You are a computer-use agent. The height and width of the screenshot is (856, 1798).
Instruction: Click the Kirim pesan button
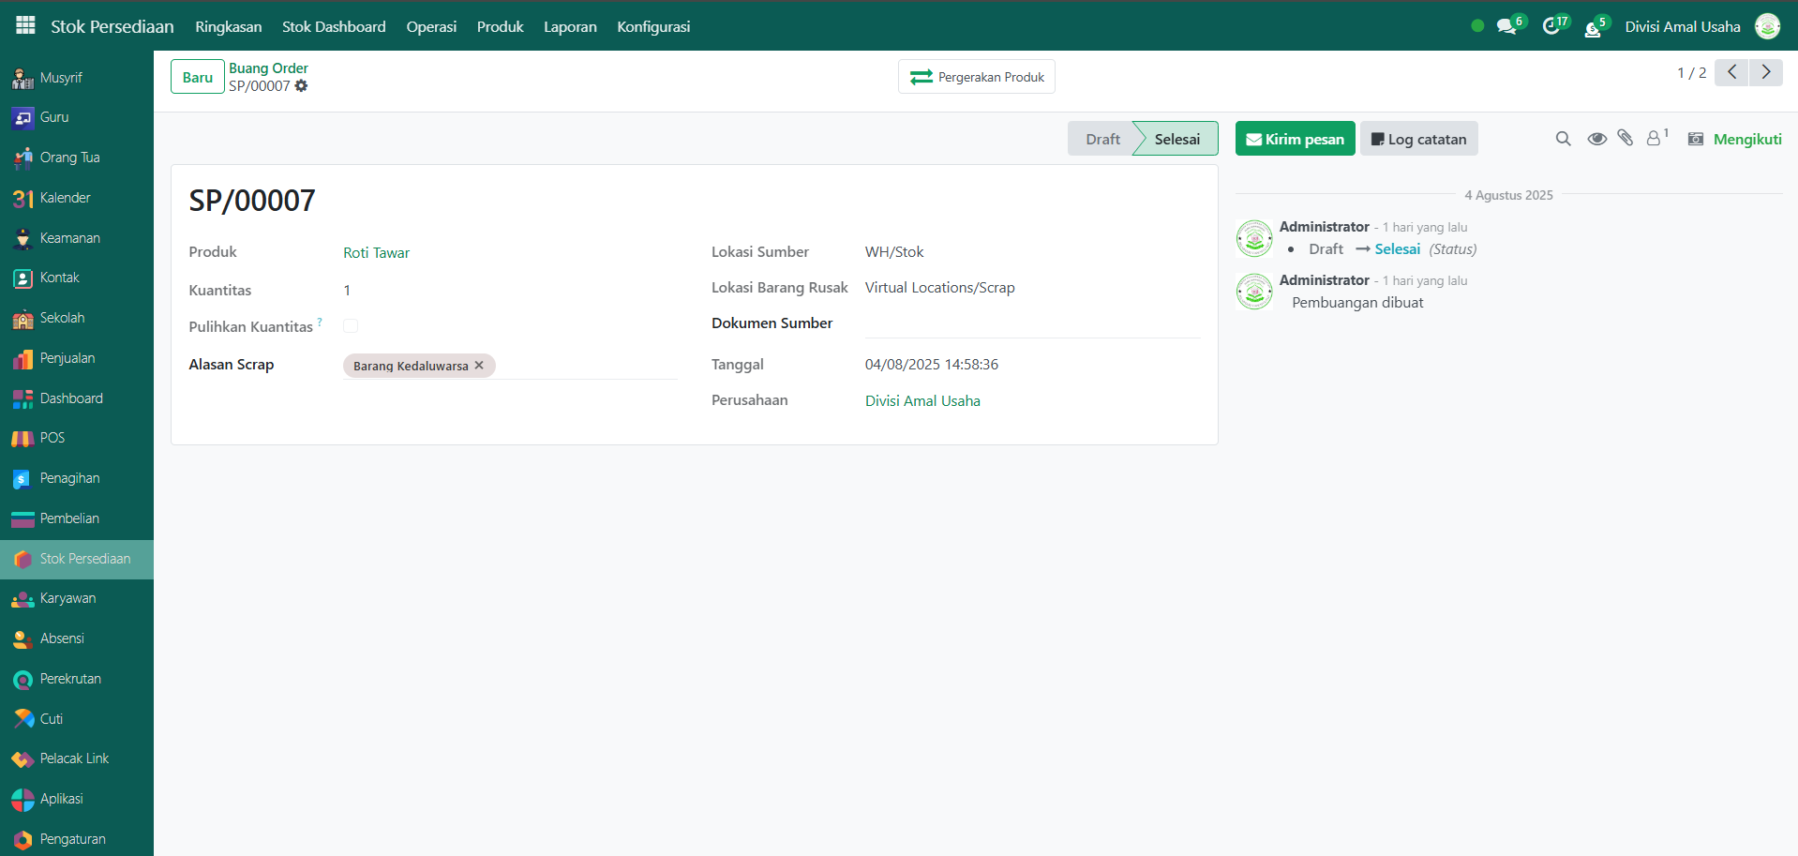pos(1295,139)
